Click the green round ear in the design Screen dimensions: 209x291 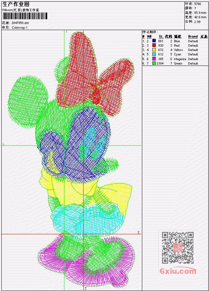point(28,101)
